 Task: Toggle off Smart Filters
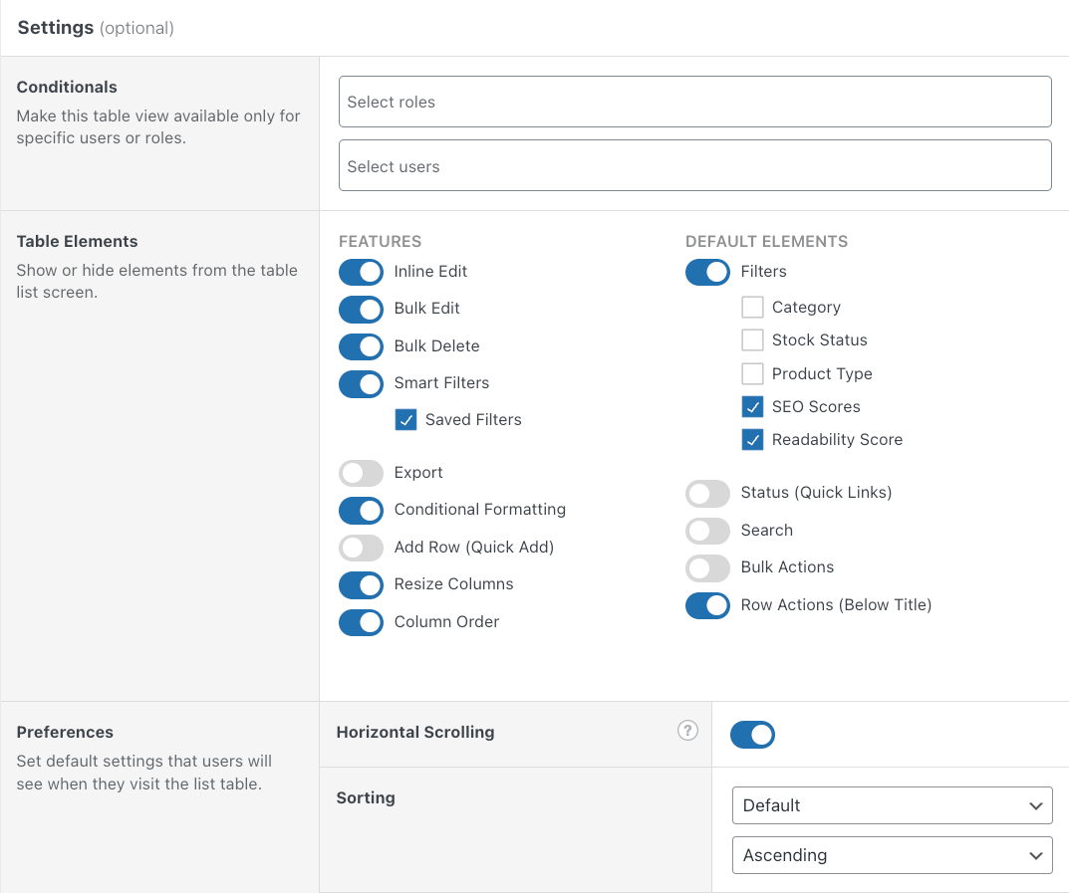pyautogui.click(x=361, y=384)
